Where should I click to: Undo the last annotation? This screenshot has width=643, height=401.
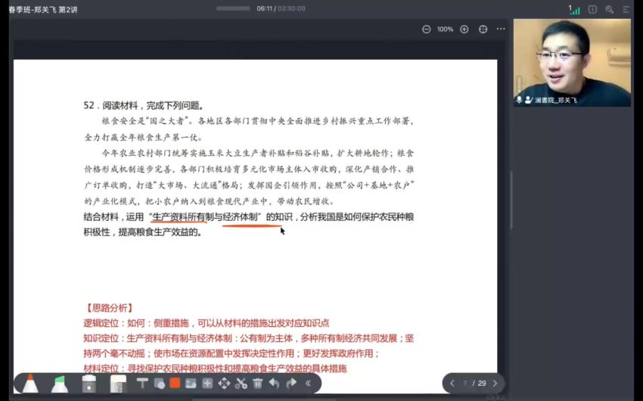274,383
